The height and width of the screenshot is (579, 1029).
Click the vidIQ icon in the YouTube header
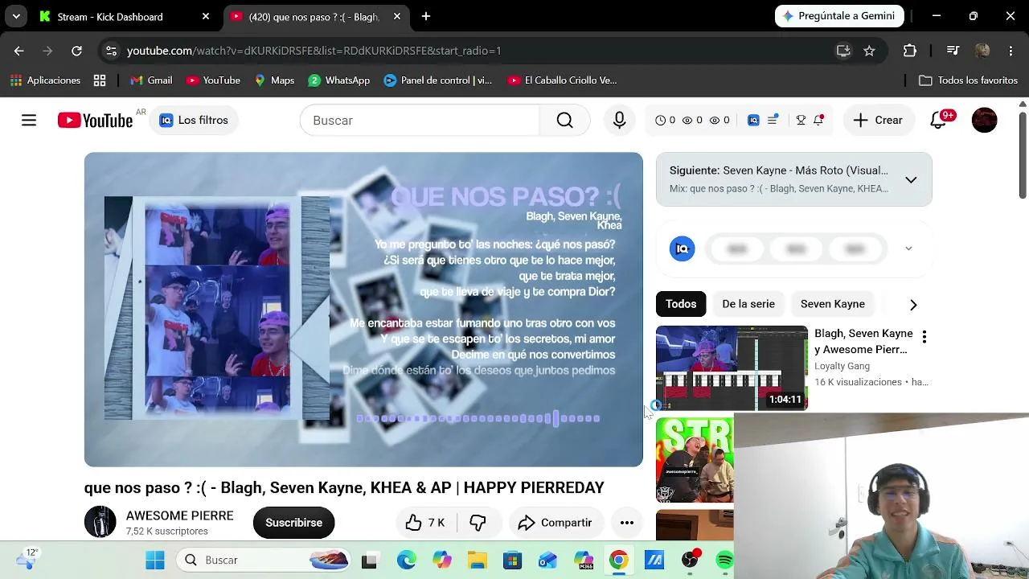click(753, 121)
